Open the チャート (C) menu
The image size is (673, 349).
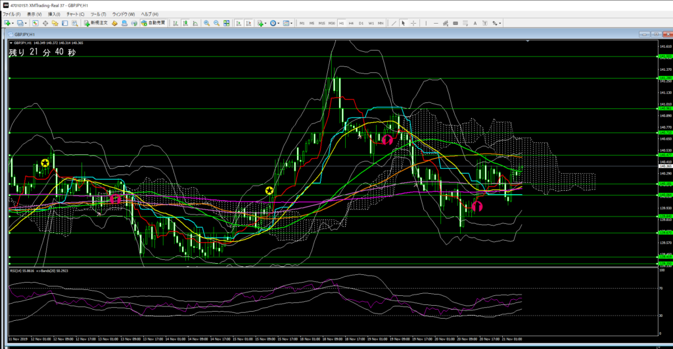(x=76, y=14)
